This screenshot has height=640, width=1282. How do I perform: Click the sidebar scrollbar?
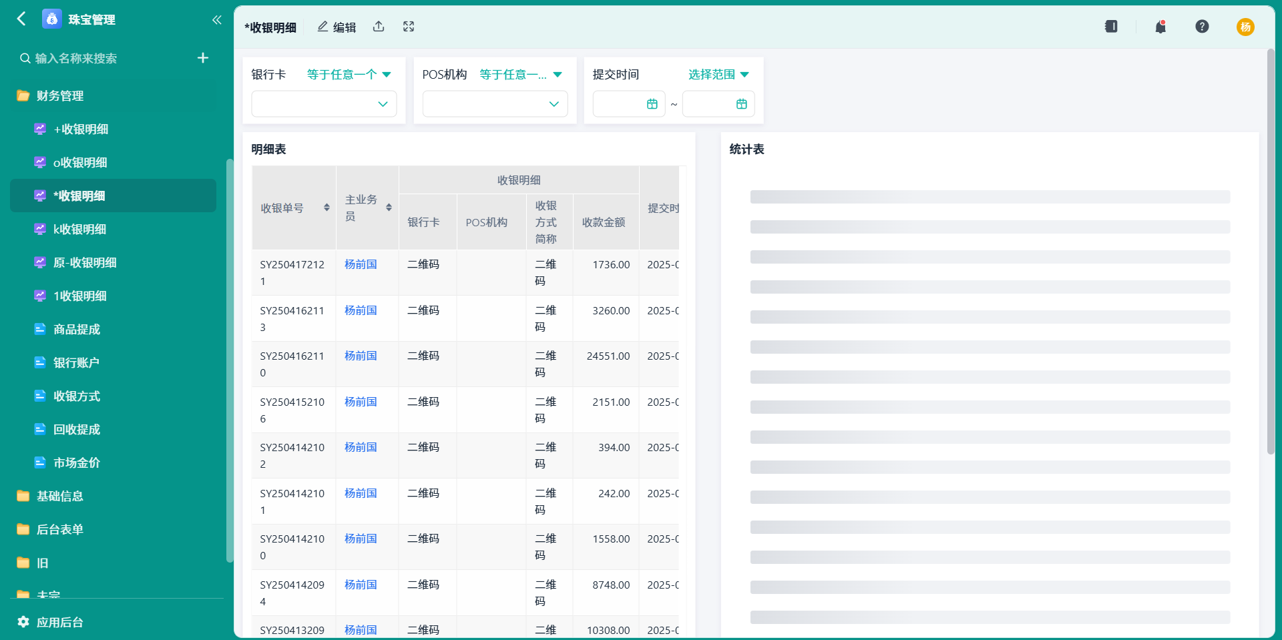click(x=230, y=360)
